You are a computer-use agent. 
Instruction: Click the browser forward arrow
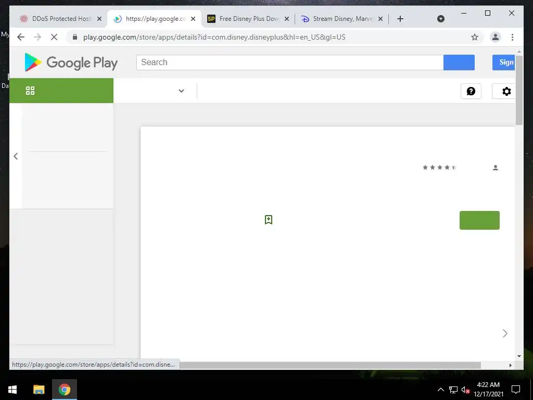click(x=37, y=37)
